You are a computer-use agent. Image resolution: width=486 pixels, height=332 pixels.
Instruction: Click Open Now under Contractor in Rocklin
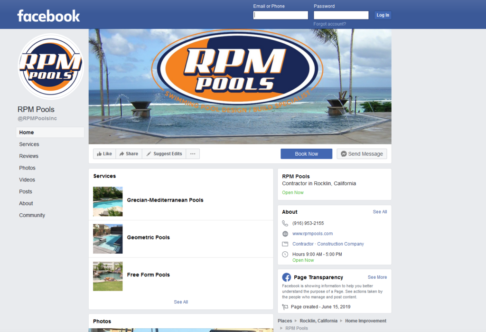tap(292, 193)
